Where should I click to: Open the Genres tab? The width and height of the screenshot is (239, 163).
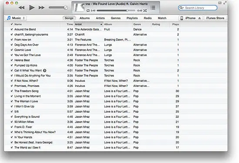116,18
